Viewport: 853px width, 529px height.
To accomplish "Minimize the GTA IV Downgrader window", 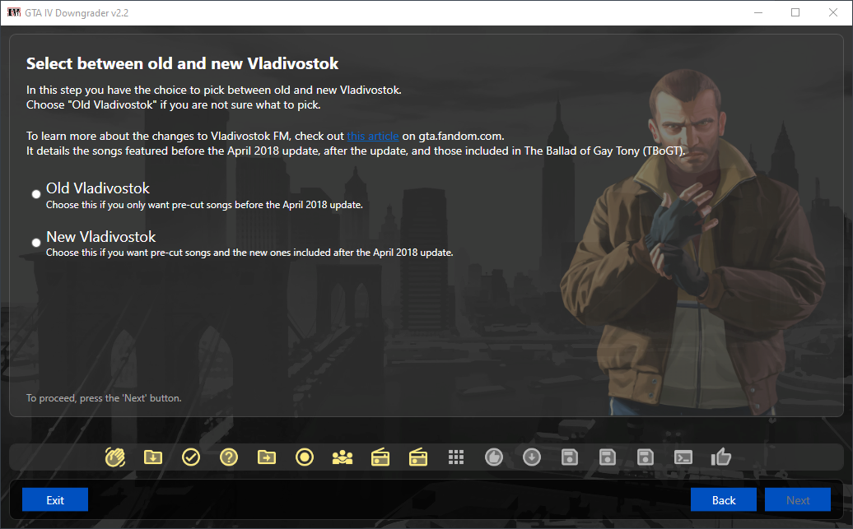I will click(x=757, y=12).
